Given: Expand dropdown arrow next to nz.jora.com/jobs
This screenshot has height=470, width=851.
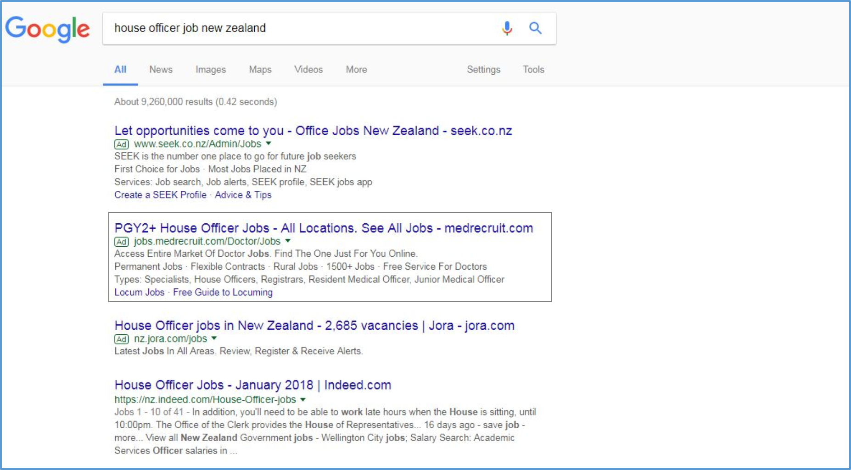Looking at the screenshot, I should pyautogui.click(x=214, y=338).
